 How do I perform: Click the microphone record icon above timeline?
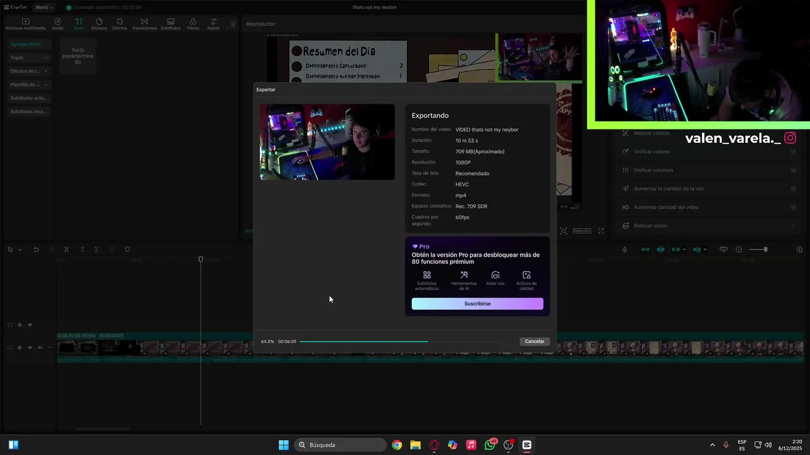[x=625, y=250]
